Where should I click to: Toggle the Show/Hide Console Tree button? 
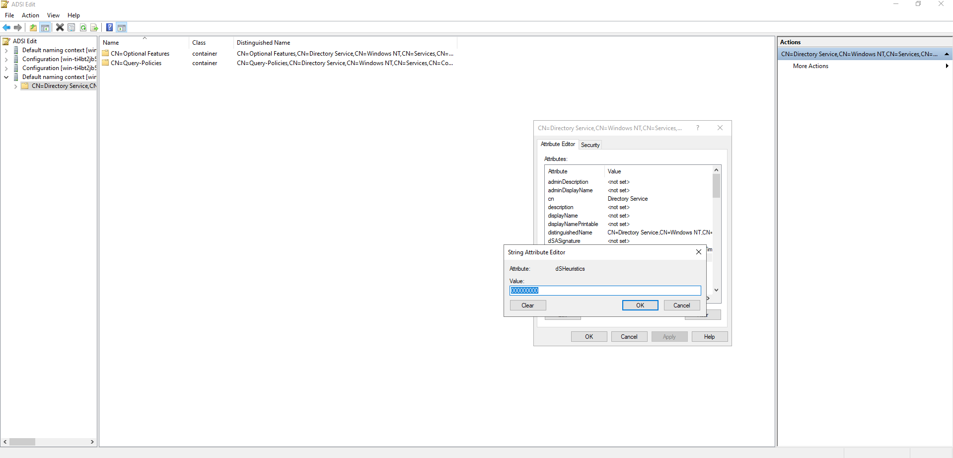click(x=46, y=27)
